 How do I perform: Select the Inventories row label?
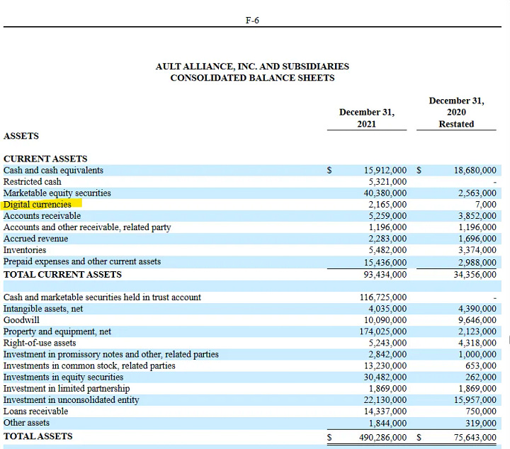(x=25, y=250)
